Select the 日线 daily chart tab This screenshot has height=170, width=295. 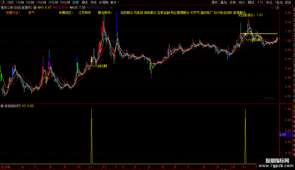point(76,2)
